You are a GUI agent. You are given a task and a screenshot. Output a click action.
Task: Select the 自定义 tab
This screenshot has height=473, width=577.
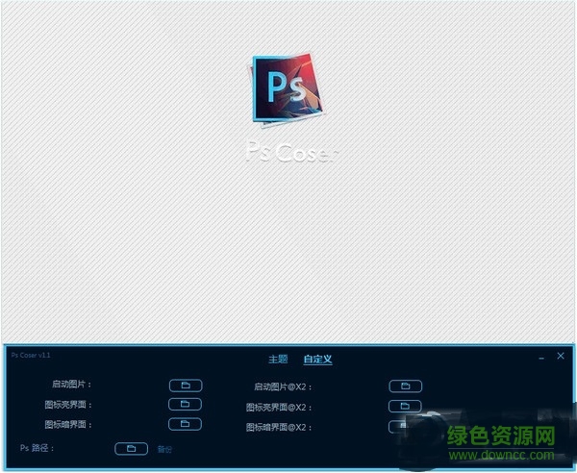coord(317,360)
